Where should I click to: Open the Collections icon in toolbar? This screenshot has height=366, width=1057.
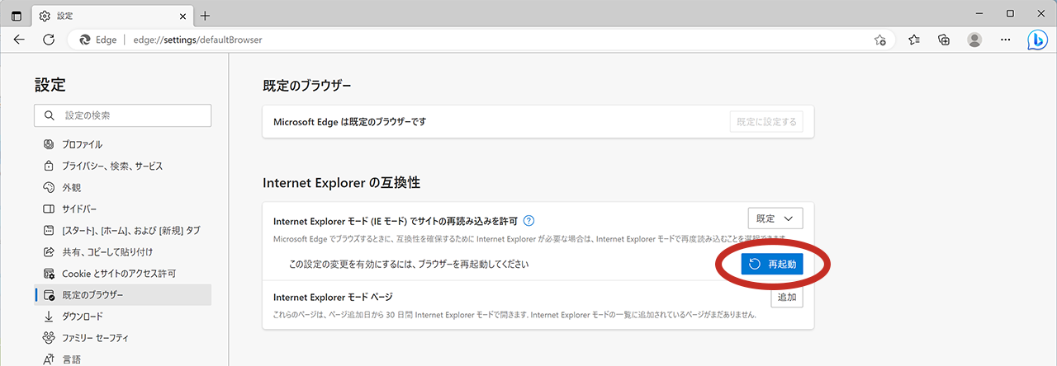[945, 40]
